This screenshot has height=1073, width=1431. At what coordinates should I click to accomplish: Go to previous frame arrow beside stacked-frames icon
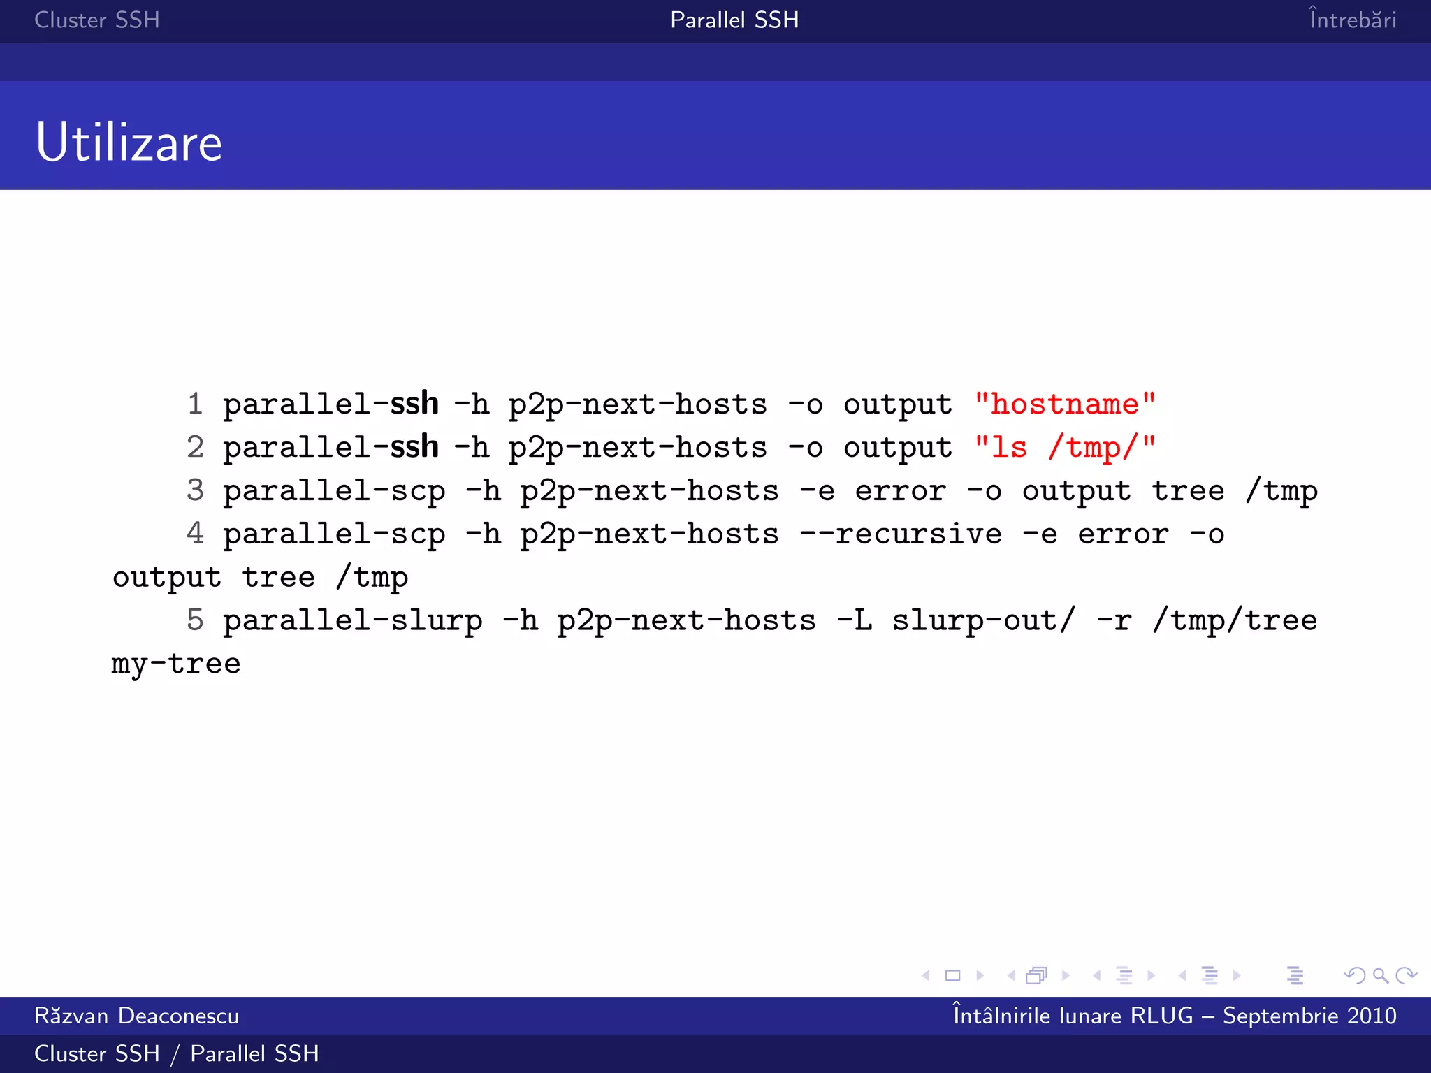click(1011, 975)
